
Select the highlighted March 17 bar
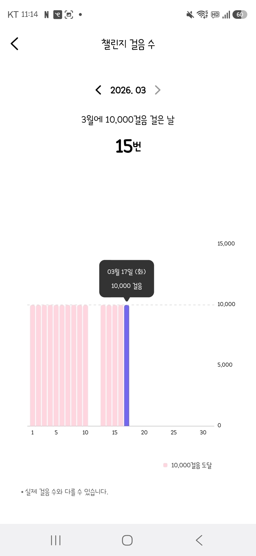(126, 365)
